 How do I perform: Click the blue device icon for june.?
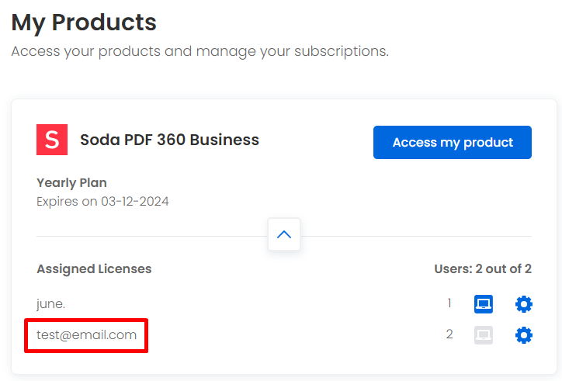click(484, 304)
